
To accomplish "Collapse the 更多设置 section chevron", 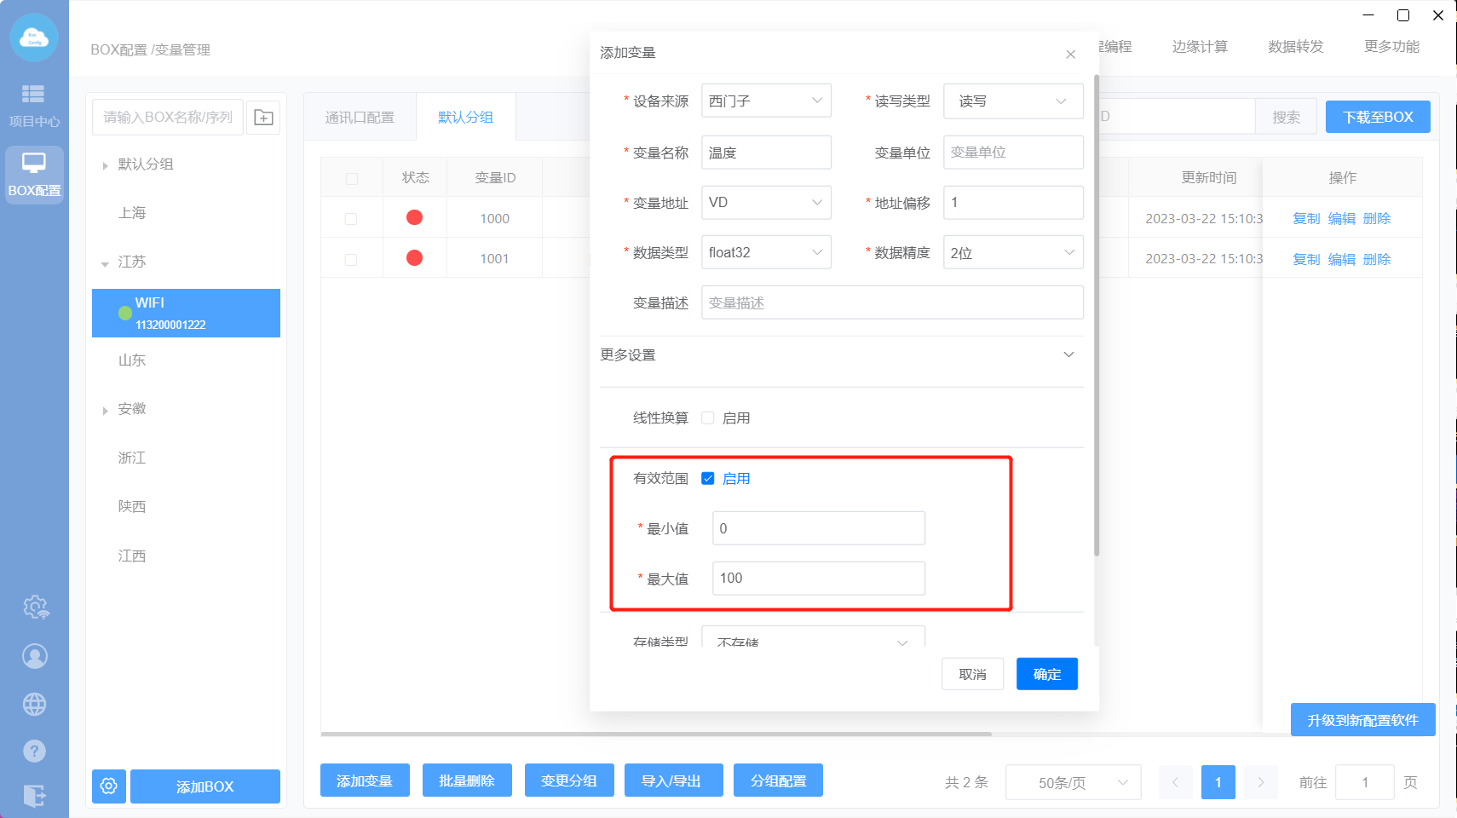I will (x=1068, y=354).
